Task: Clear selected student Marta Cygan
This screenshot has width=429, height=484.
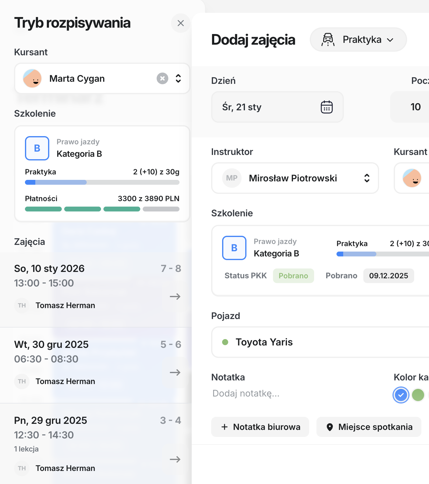Action: 162,78
